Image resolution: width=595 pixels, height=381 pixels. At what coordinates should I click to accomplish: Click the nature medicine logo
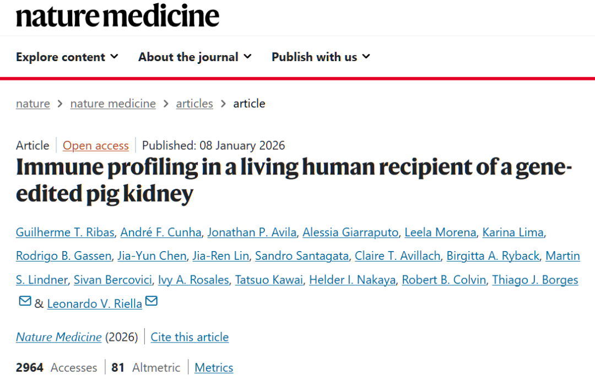pos(117,15)
